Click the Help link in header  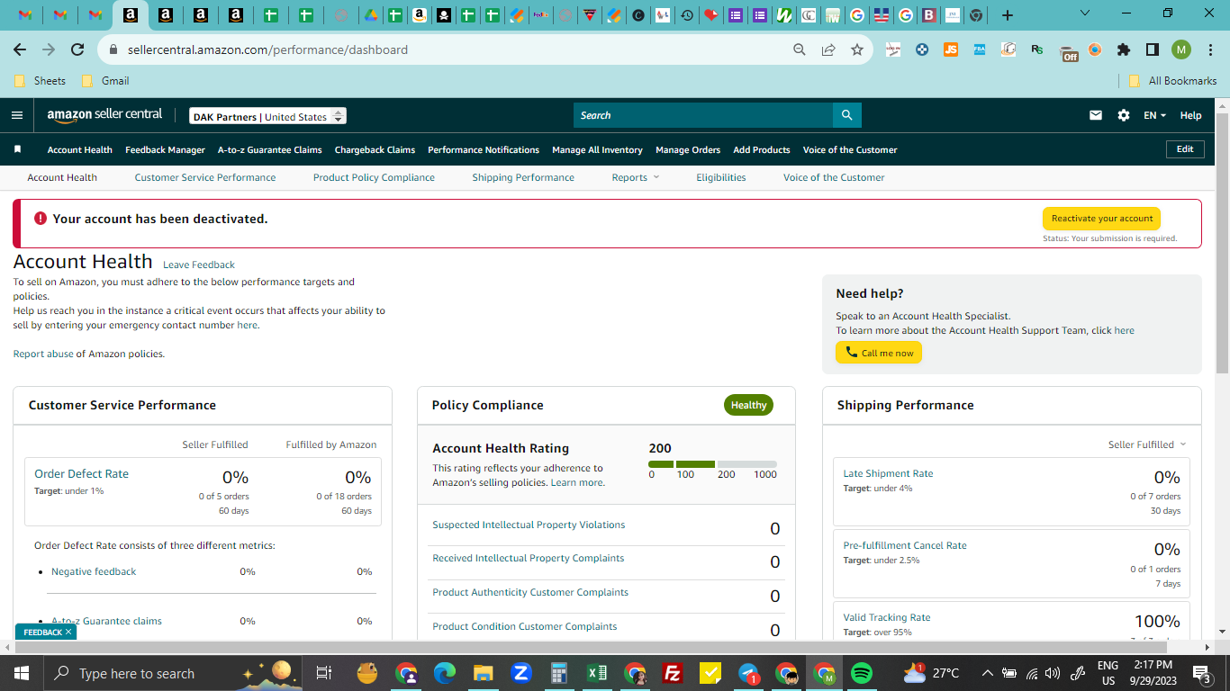tap(1190, 115)
